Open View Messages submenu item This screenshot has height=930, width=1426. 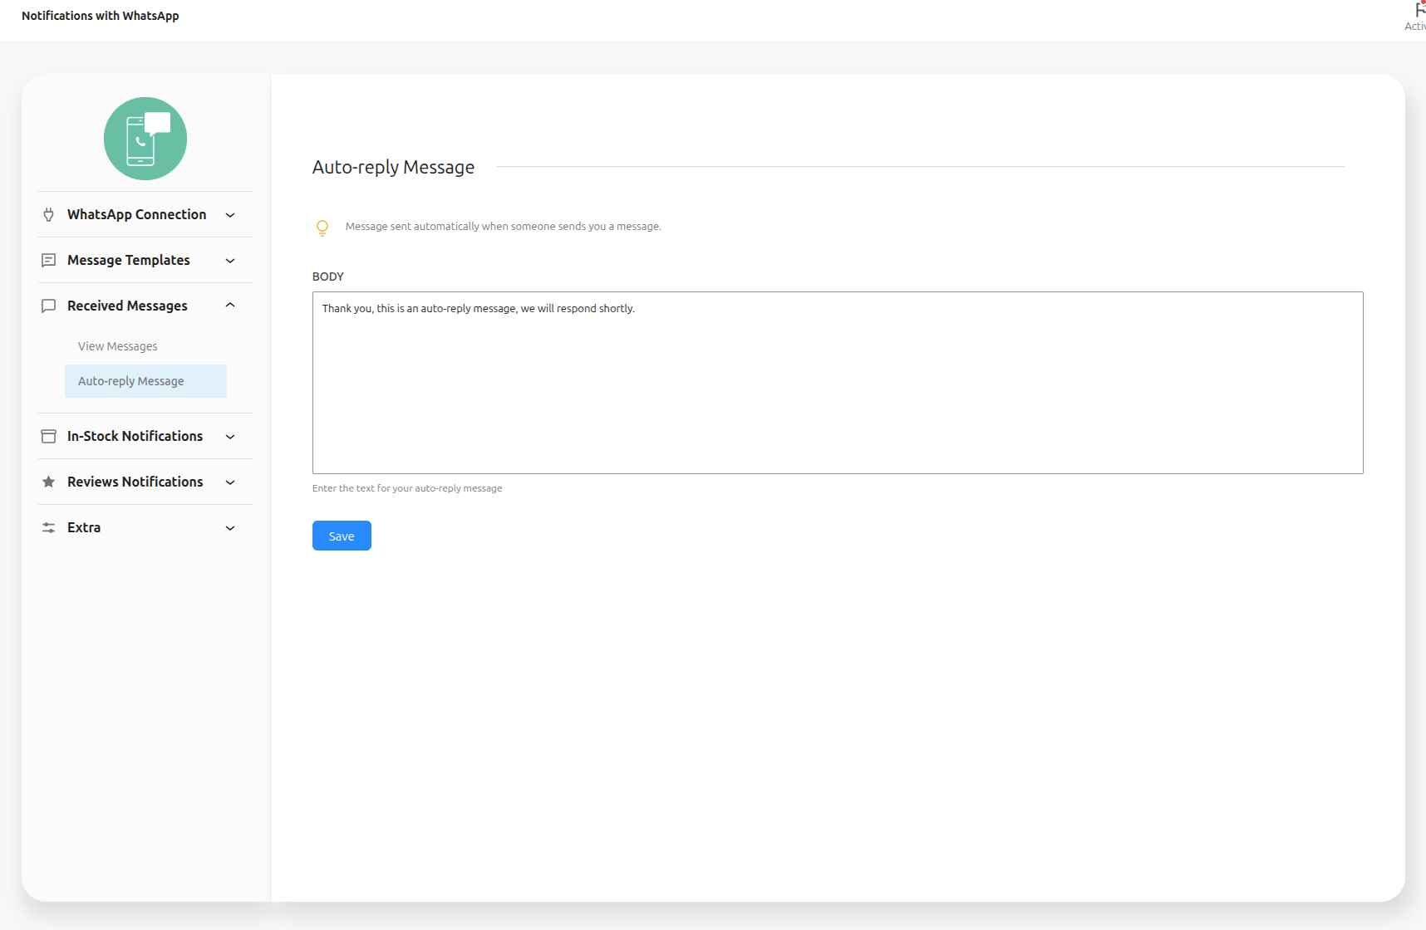118,346
